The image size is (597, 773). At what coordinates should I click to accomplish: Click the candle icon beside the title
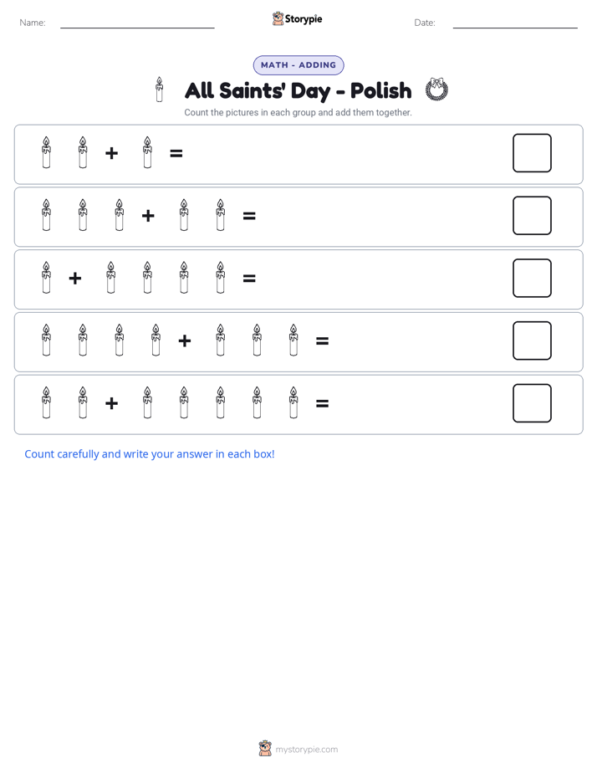[159, 90]
